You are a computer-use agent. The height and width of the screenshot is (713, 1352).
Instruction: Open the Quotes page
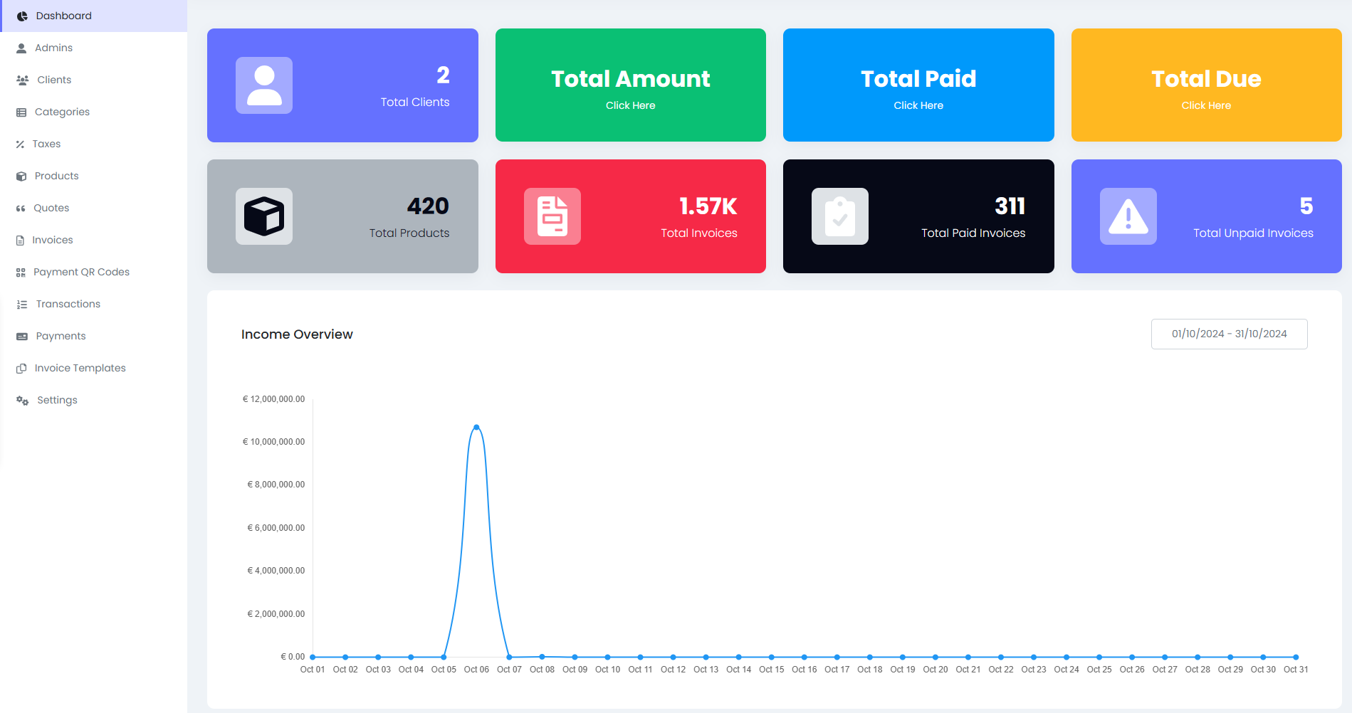[94, 208]
